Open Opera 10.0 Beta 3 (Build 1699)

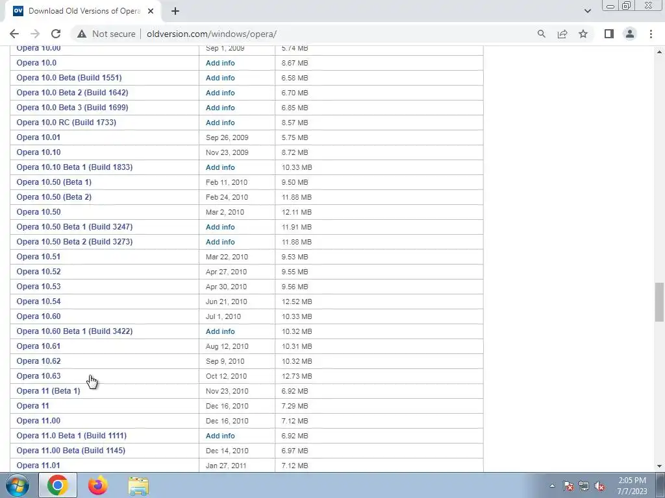click(x=72, y=107)
